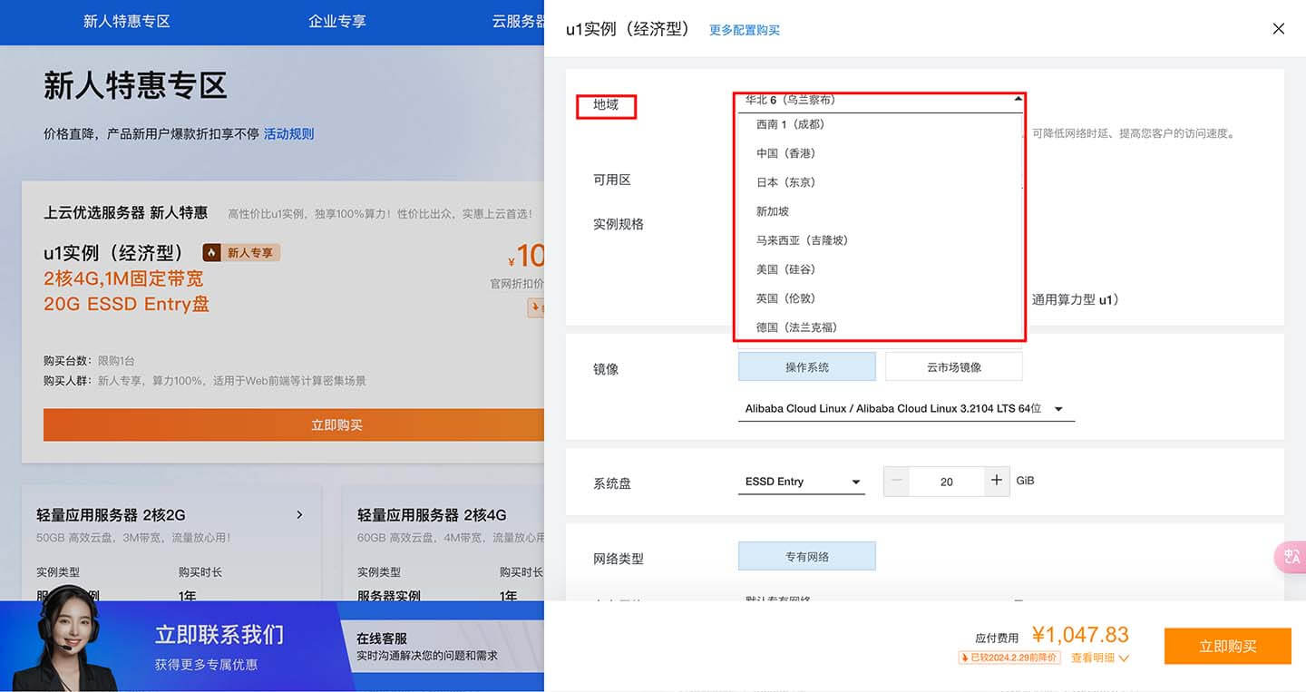Click 轻量应用服务器 2核4G card title
The height and width of the screenshot is (692, 1306).
point(432,515)
